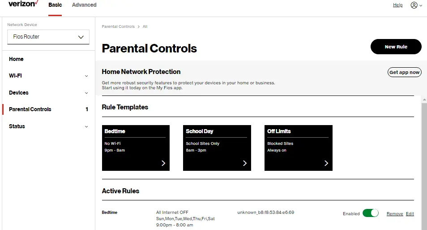Viewport: 427px width, 230px height.
Task: Click the arrow on the Off Limits template
Action: point(326,163)
